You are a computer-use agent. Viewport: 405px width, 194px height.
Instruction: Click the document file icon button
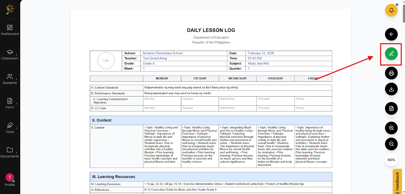[x=391, y=108]
